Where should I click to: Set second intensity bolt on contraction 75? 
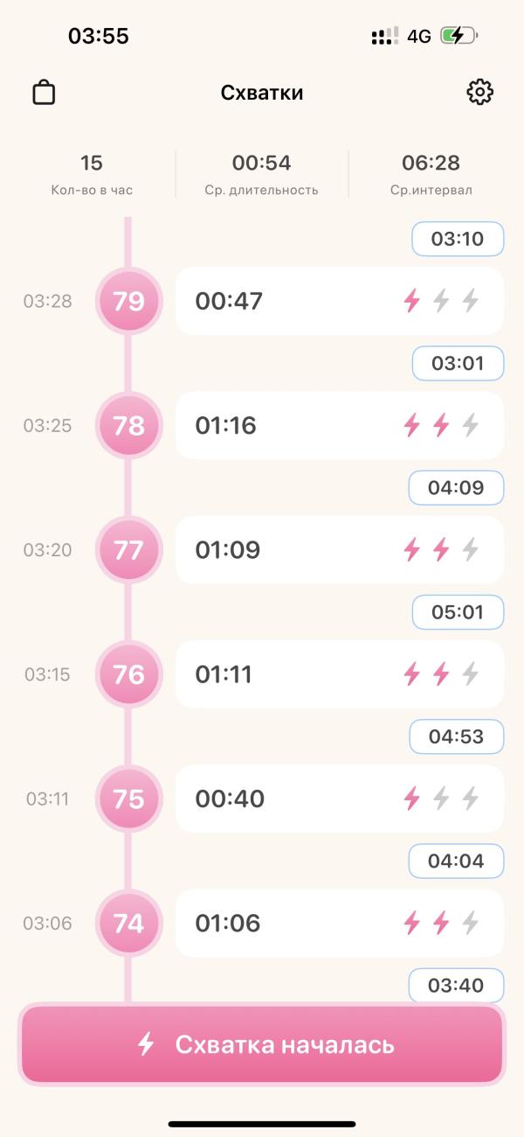click(441, 799)
